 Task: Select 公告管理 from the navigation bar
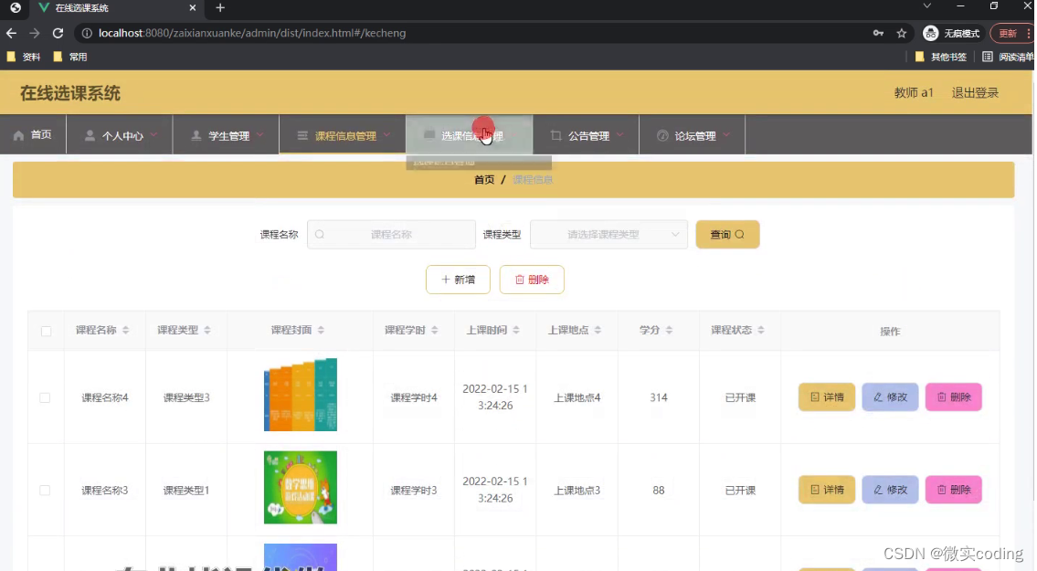(x=589, y=133)
